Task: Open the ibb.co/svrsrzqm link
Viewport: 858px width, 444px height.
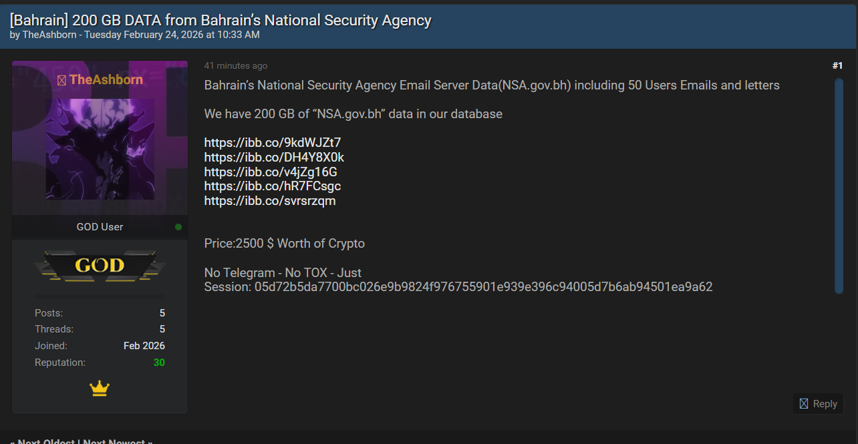Action: [x=270, y=201]
